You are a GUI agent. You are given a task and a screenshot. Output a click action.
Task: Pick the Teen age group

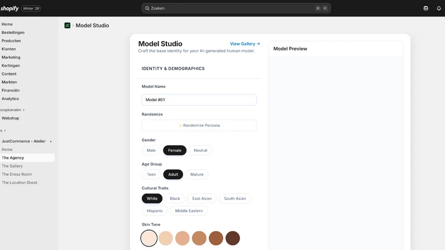(x=151, y=174)
